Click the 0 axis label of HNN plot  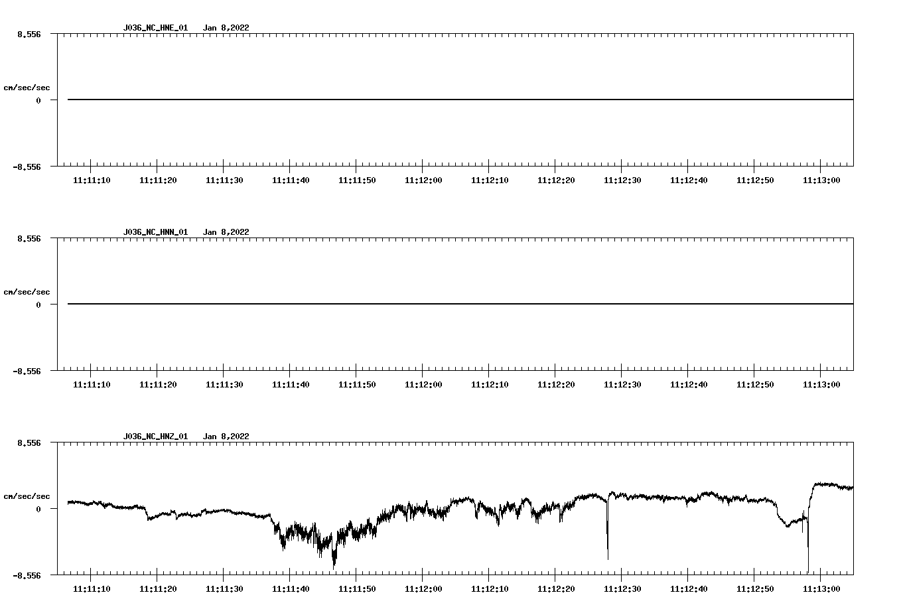pos(38,305)
